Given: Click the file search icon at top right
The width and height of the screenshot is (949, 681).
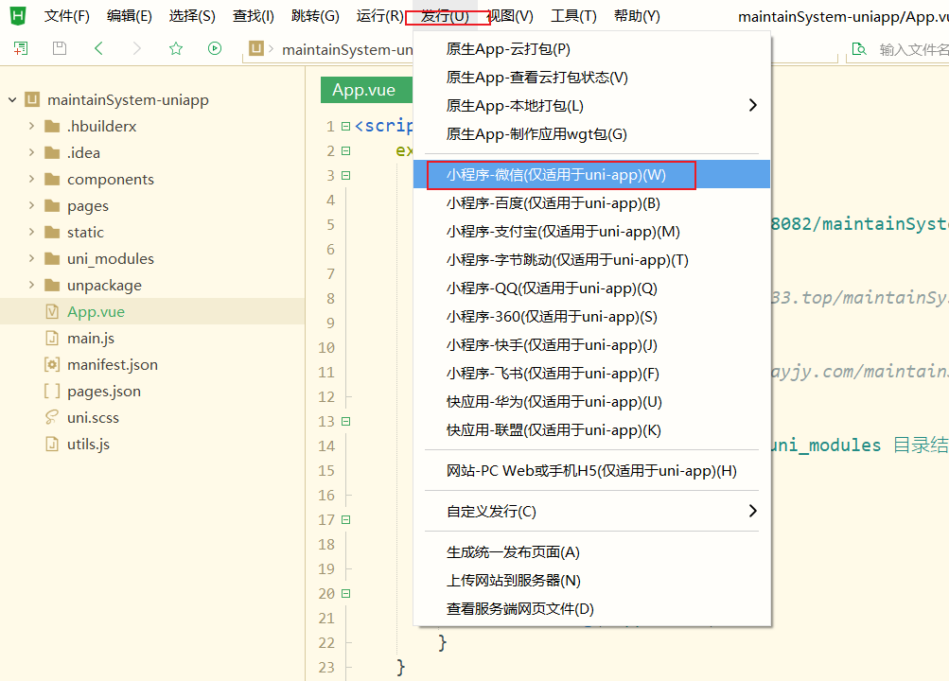Looking at the screenshot, I should [859, 49].
